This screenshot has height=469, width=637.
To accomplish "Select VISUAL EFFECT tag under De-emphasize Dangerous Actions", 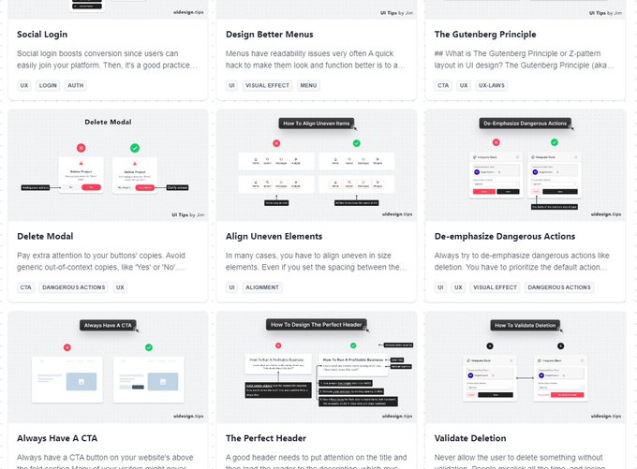I will click(x=495, y=287).
